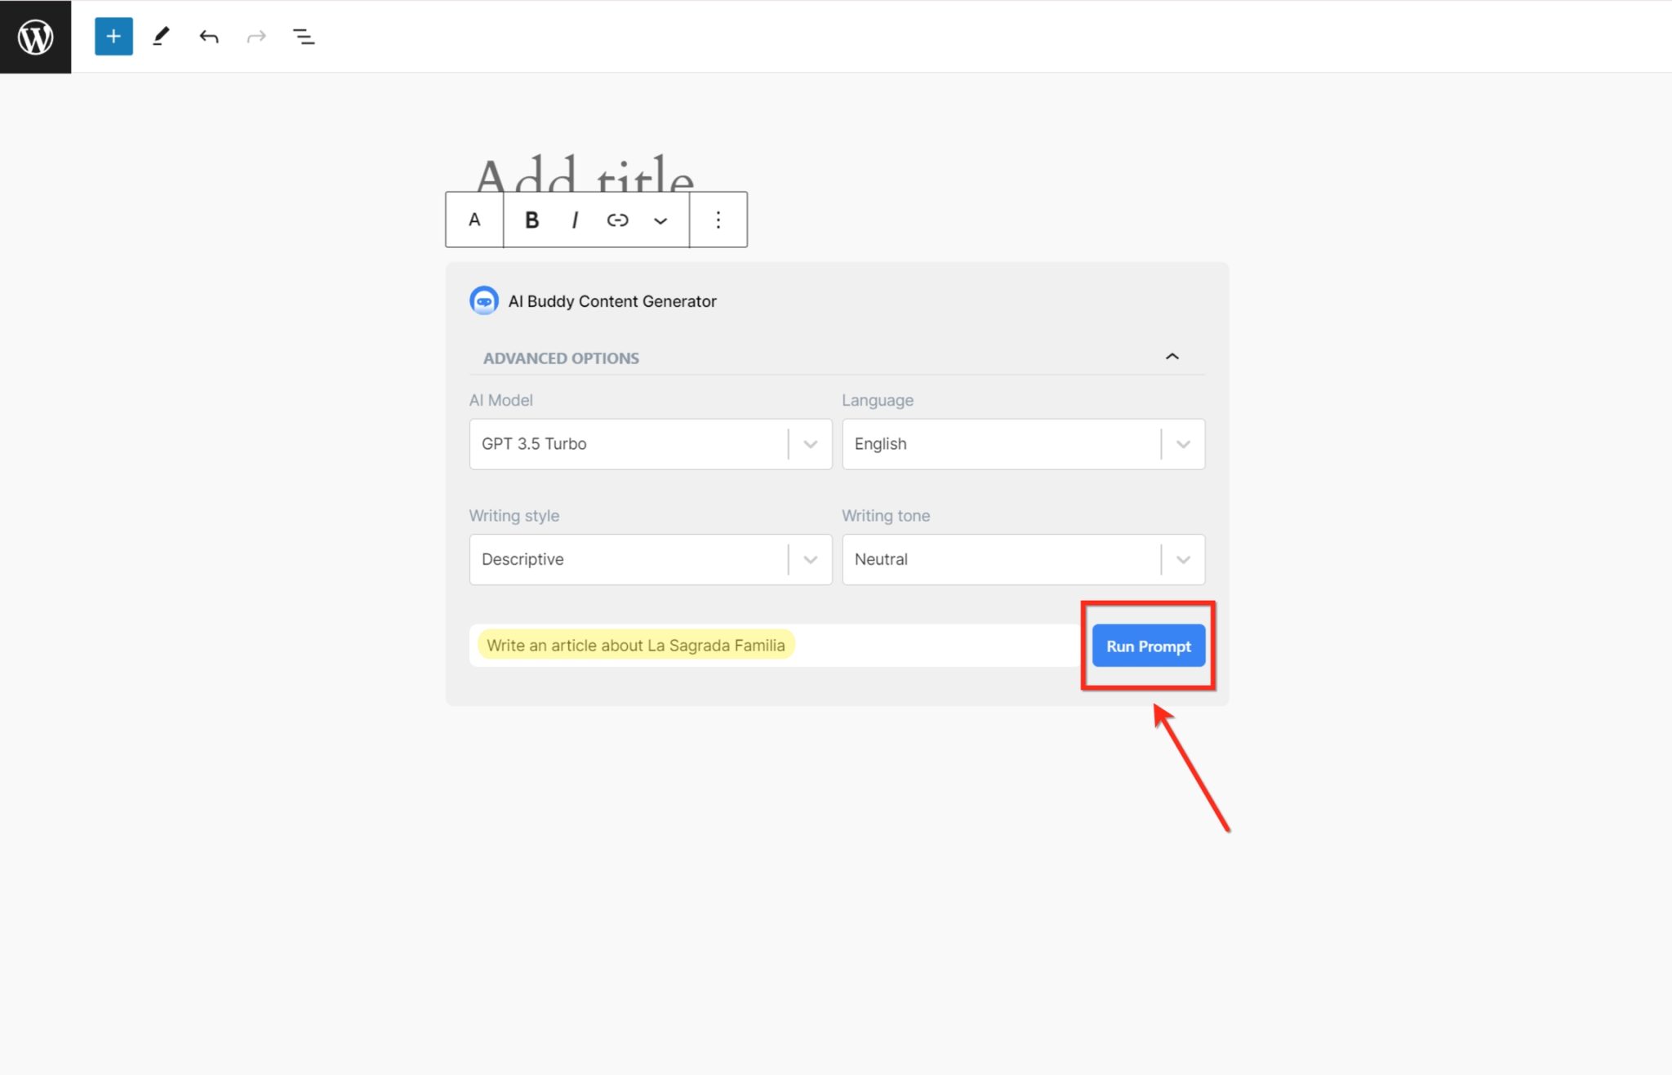This screenshot has width=1672, height=1075.
Task: Click the Redo arrow icon
Action: click(256, 36)
